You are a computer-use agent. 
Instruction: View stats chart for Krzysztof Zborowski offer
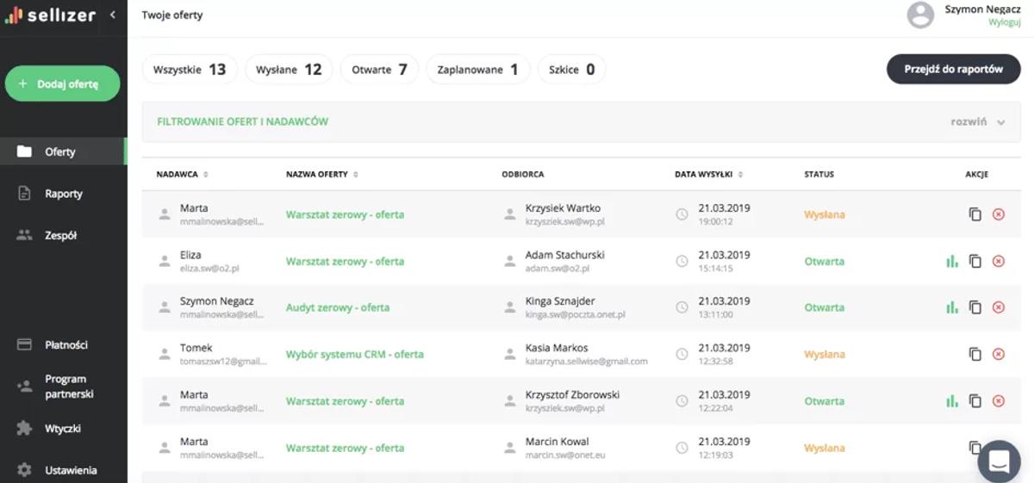coord(952,401)
